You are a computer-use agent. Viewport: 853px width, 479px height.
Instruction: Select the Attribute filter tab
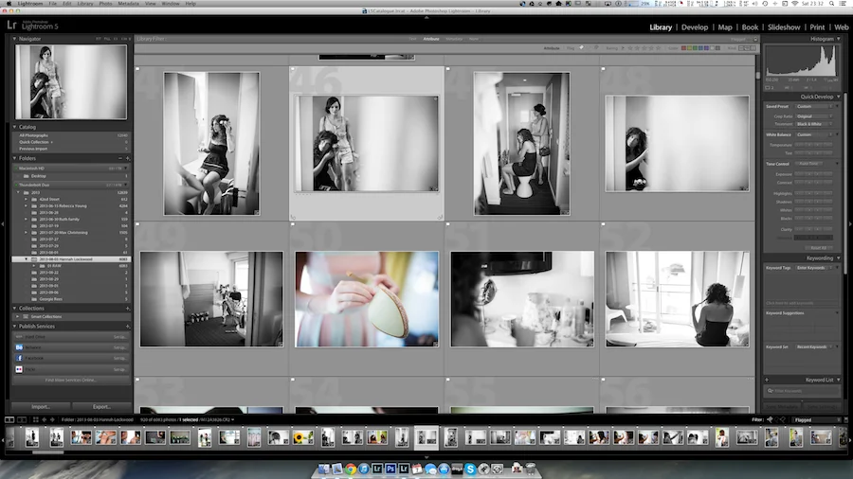431,39
